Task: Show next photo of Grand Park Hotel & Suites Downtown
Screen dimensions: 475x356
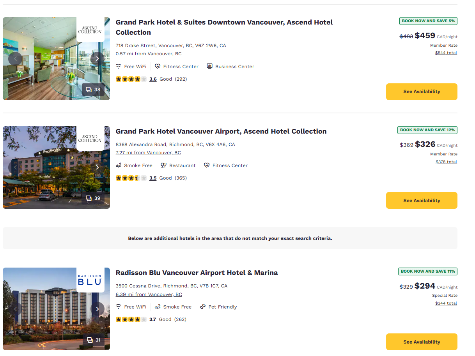Action: 97,59
